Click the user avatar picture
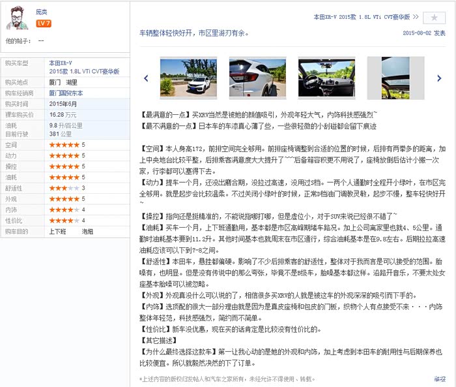456x387 pixels. (x=17, y=18)
